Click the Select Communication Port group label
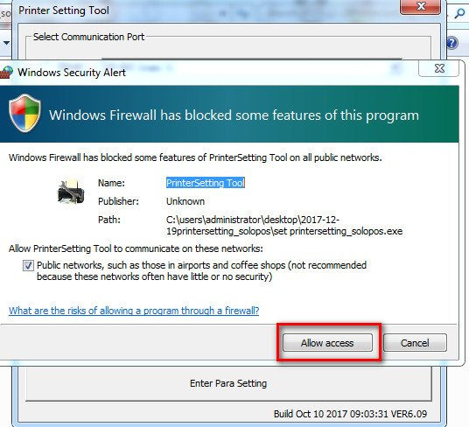The width and height of the screenshot is (469, 427). tap(88, 37)
